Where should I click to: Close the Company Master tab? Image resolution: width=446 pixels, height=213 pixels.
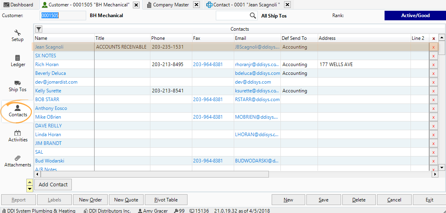pos(196,5)
